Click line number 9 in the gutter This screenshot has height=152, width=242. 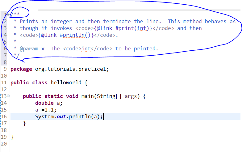click(5, 69)
